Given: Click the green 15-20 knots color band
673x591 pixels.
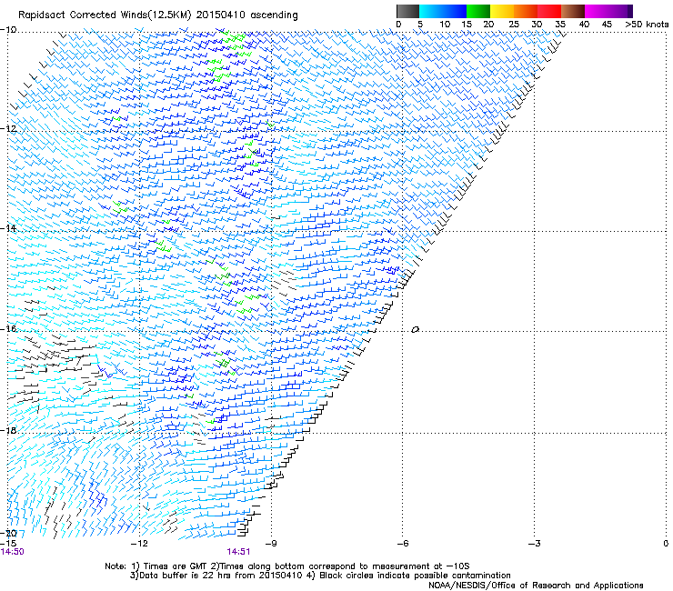Looking at the screenshot, I should click(478, 11).
